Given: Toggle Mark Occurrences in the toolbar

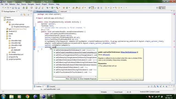Looking at the screenshot, I should (x=92, y=8).
